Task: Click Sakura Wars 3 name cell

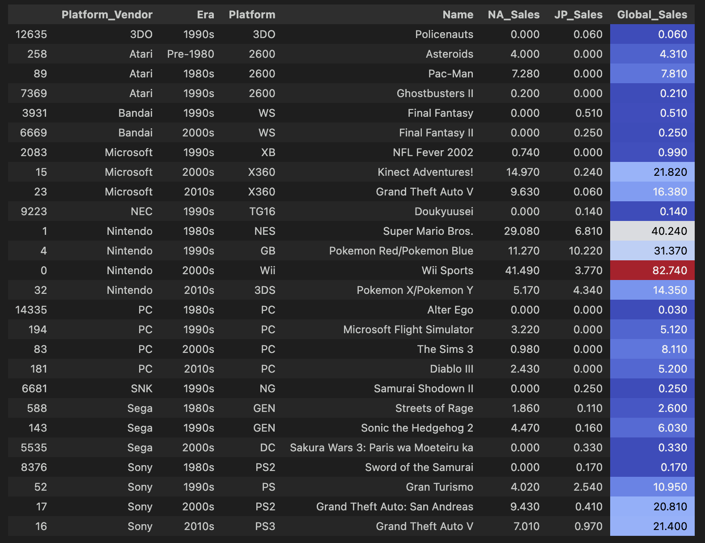Action: [x=382, y=448]
